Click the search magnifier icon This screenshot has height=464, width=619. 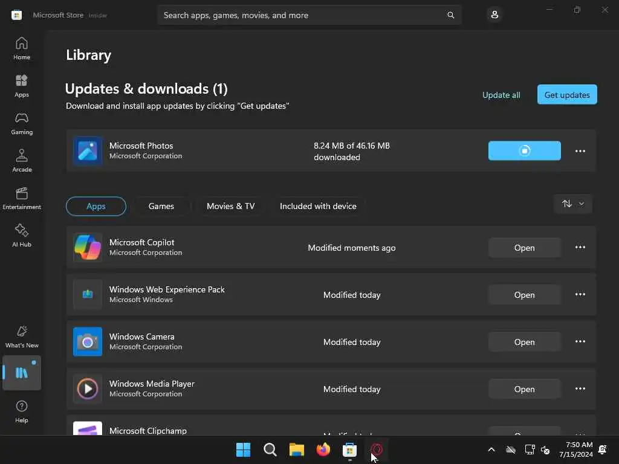coord(450,15)
